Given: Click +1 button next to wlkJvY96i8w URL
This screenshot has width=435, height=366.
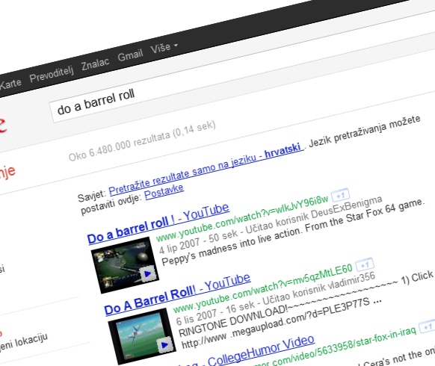Looking at the screenshot, I should pos(340,195).
